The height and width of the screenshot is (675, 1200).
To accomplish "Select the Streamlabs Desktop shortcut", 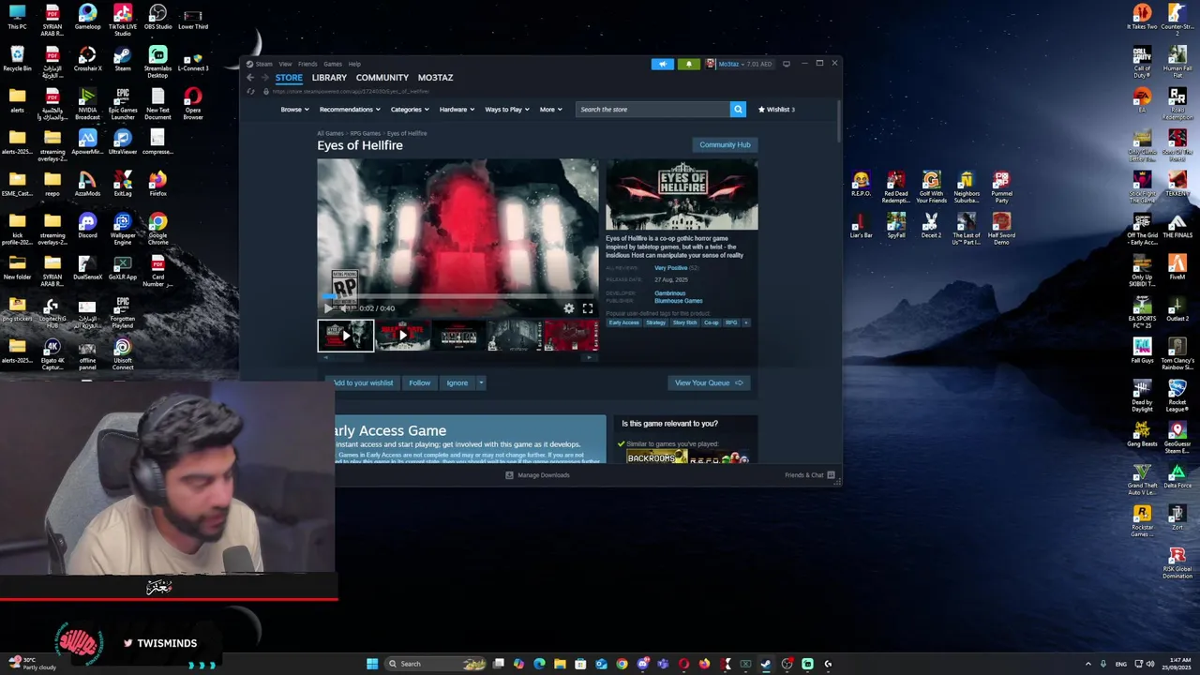I will pyautogui.click(x=157, y=63).
